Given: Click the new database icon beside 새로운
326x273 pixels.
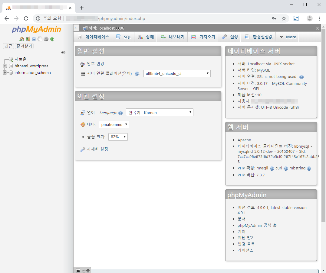Looking at the screenshot, I should click(11, 59).
